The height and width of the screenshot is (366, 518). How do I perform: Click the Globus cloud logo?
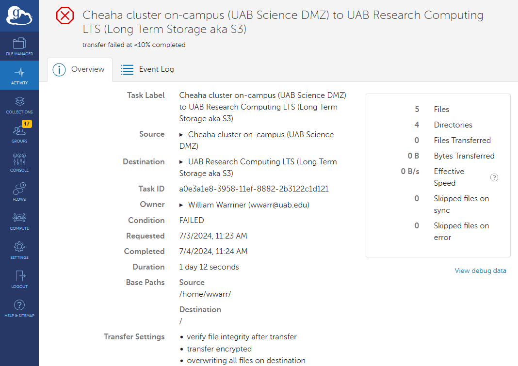click(19, 16)
